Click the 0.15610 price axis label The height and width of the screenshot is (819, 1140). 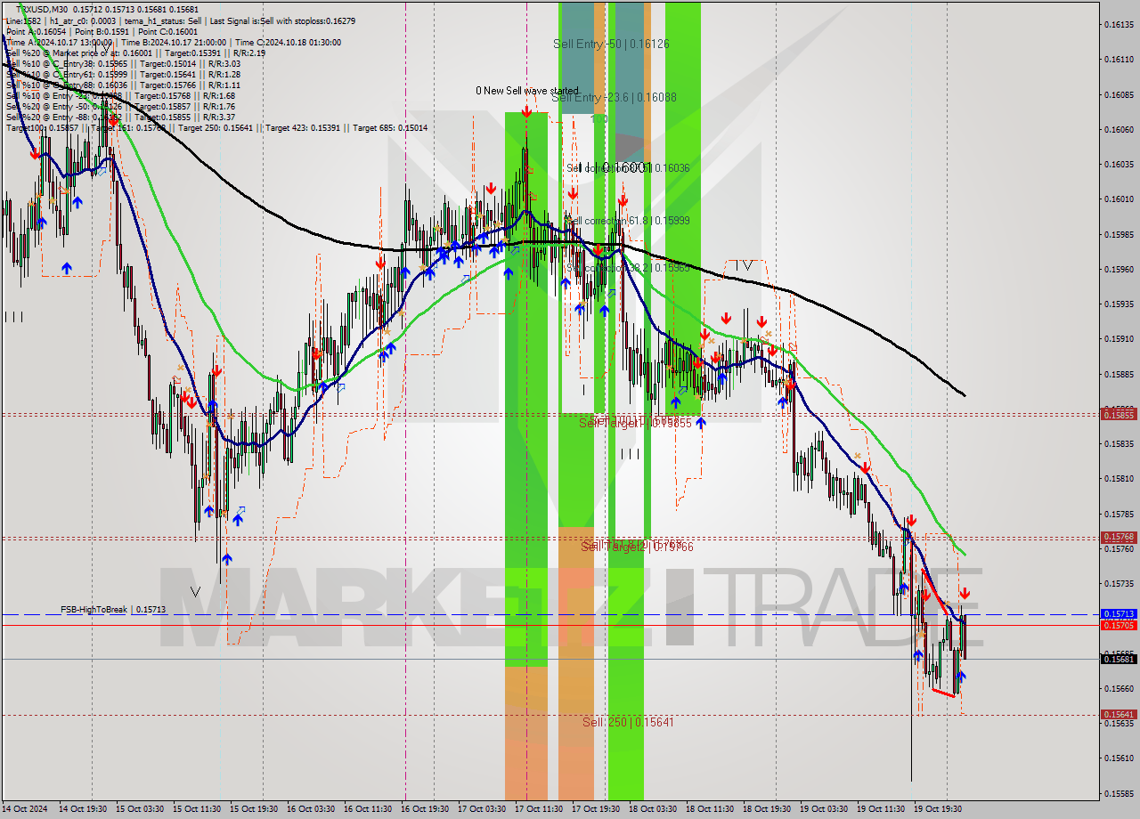1119,758
